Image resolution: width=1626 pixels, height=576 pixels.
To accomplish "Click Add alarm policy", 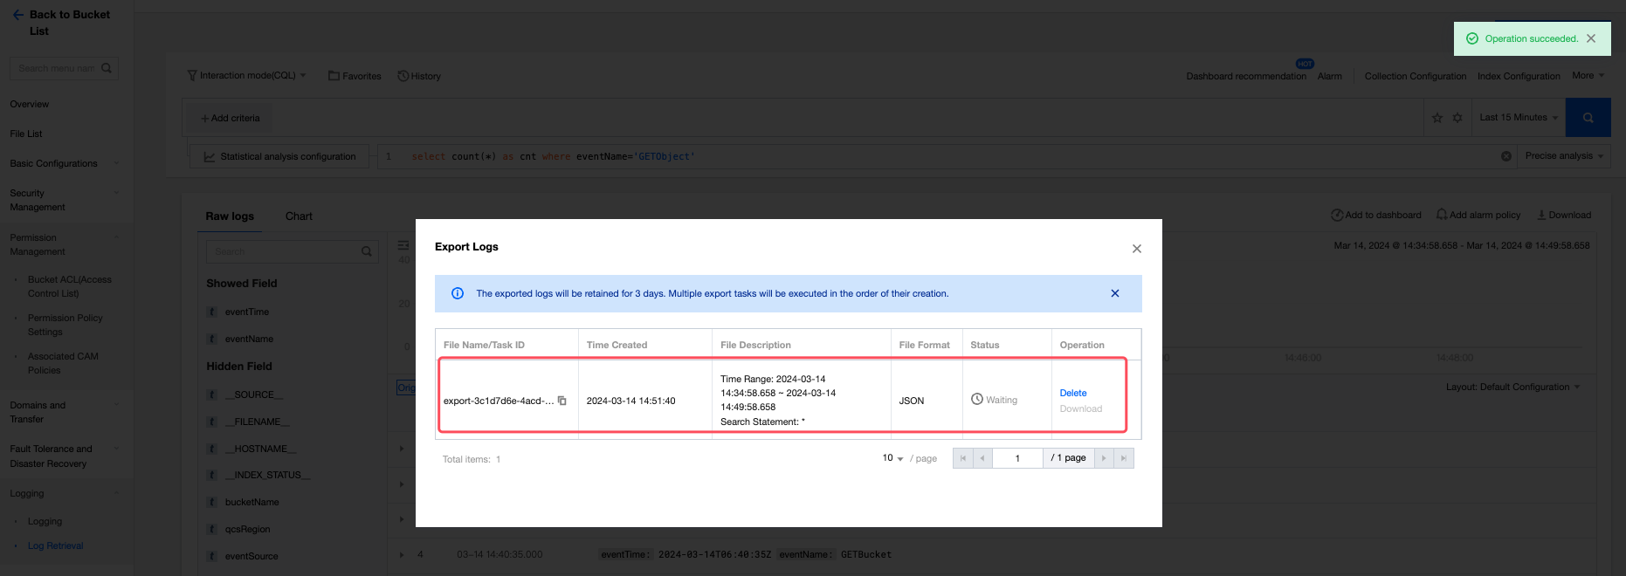I will coord(1478,215).
